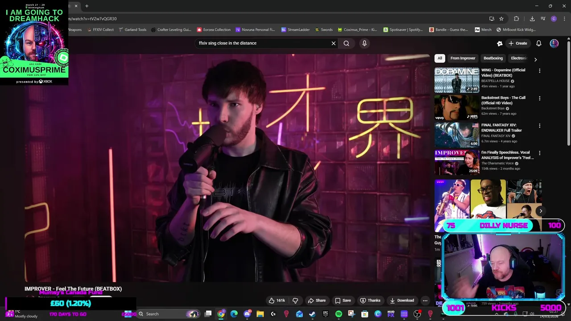Open the Eorzea Collection bookmark
The height and width of the screenshot is (321, 571).
tap(214, 30)
